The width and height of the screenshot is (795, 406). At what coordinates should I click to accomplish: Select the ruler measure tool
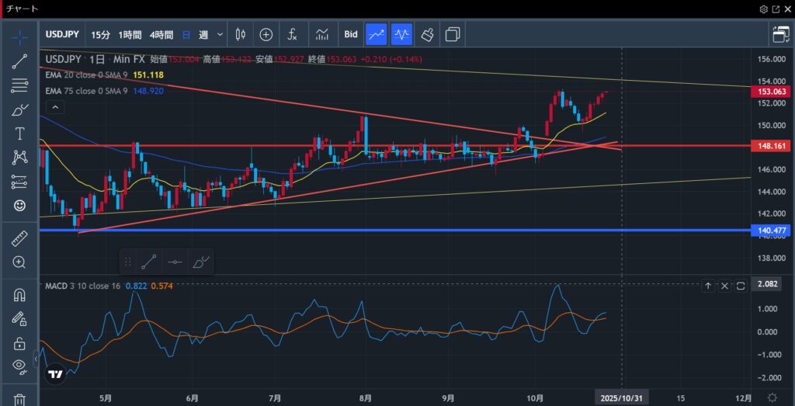[x=19, y=238]
